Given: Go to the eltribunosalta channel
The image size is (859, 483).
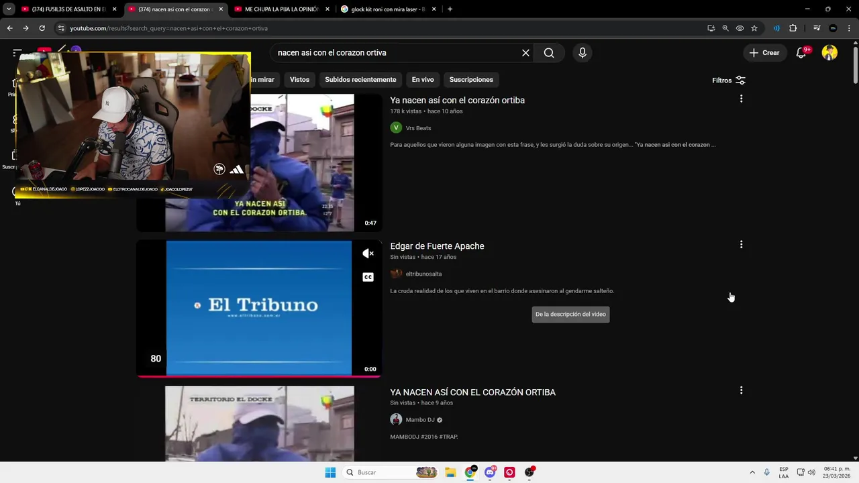Looking at the screenshot, I should pyautogui.click(x=423, y=274).
